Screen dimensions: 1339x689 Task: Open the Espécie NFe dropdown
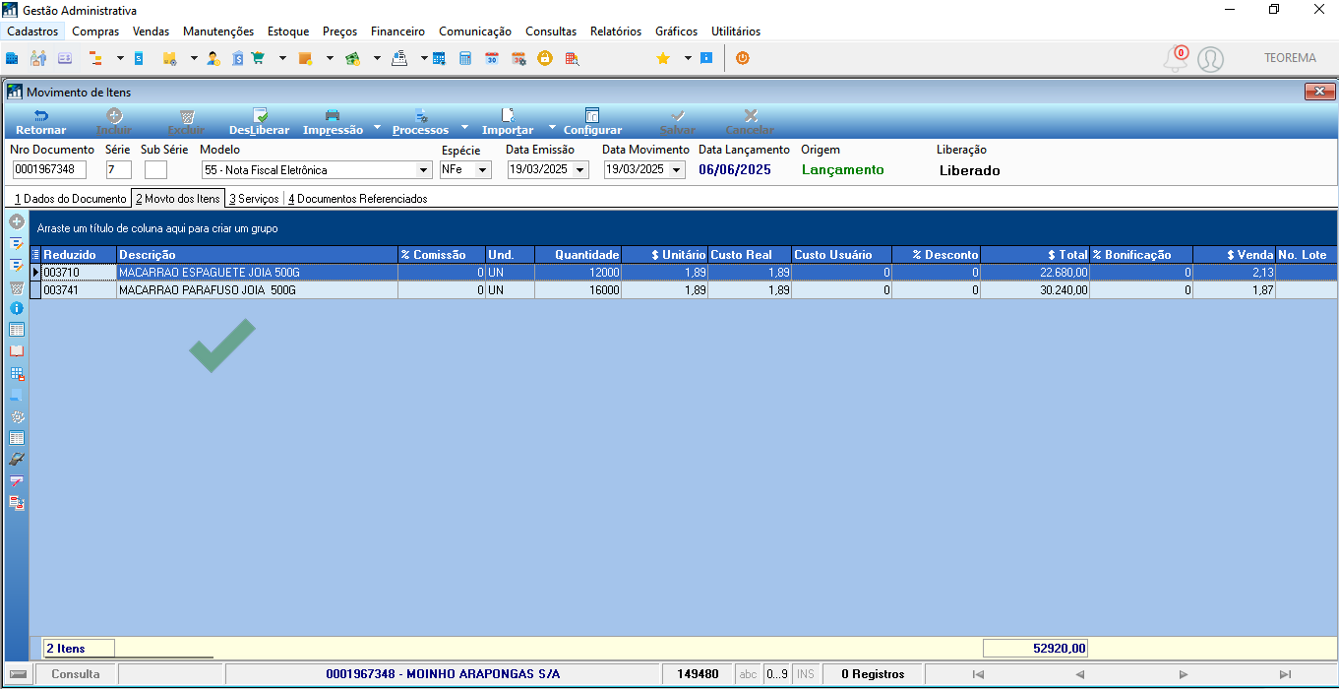(x=483, y=170)
